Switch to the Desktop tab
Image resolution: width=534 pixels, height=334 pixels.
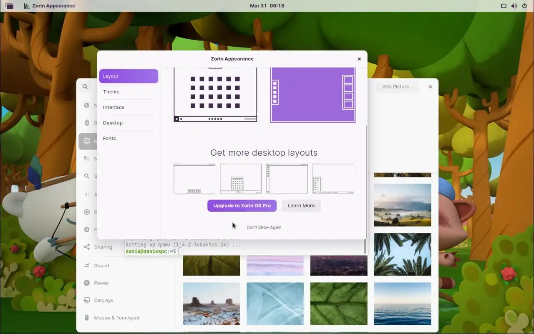click(128, 123)
